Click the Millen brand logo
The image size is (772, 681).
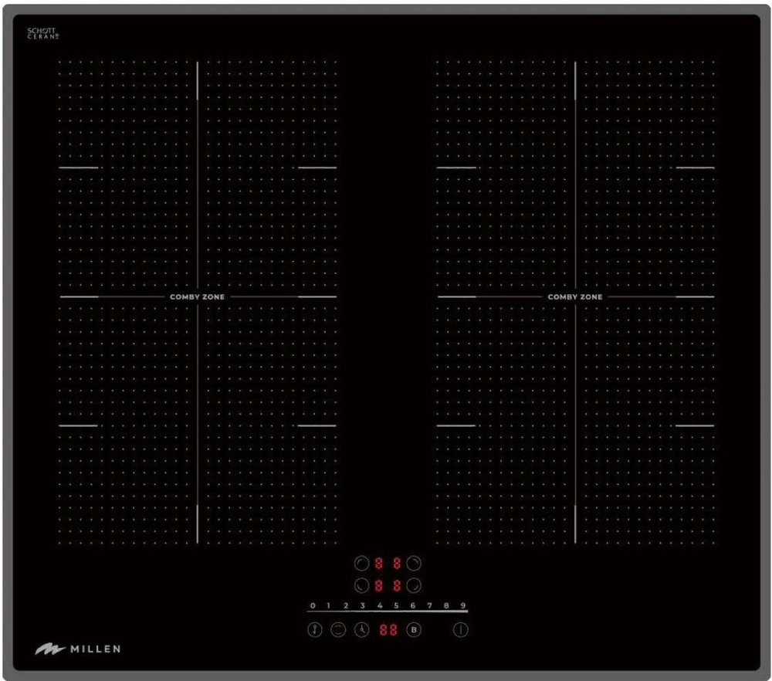(77, 649)
